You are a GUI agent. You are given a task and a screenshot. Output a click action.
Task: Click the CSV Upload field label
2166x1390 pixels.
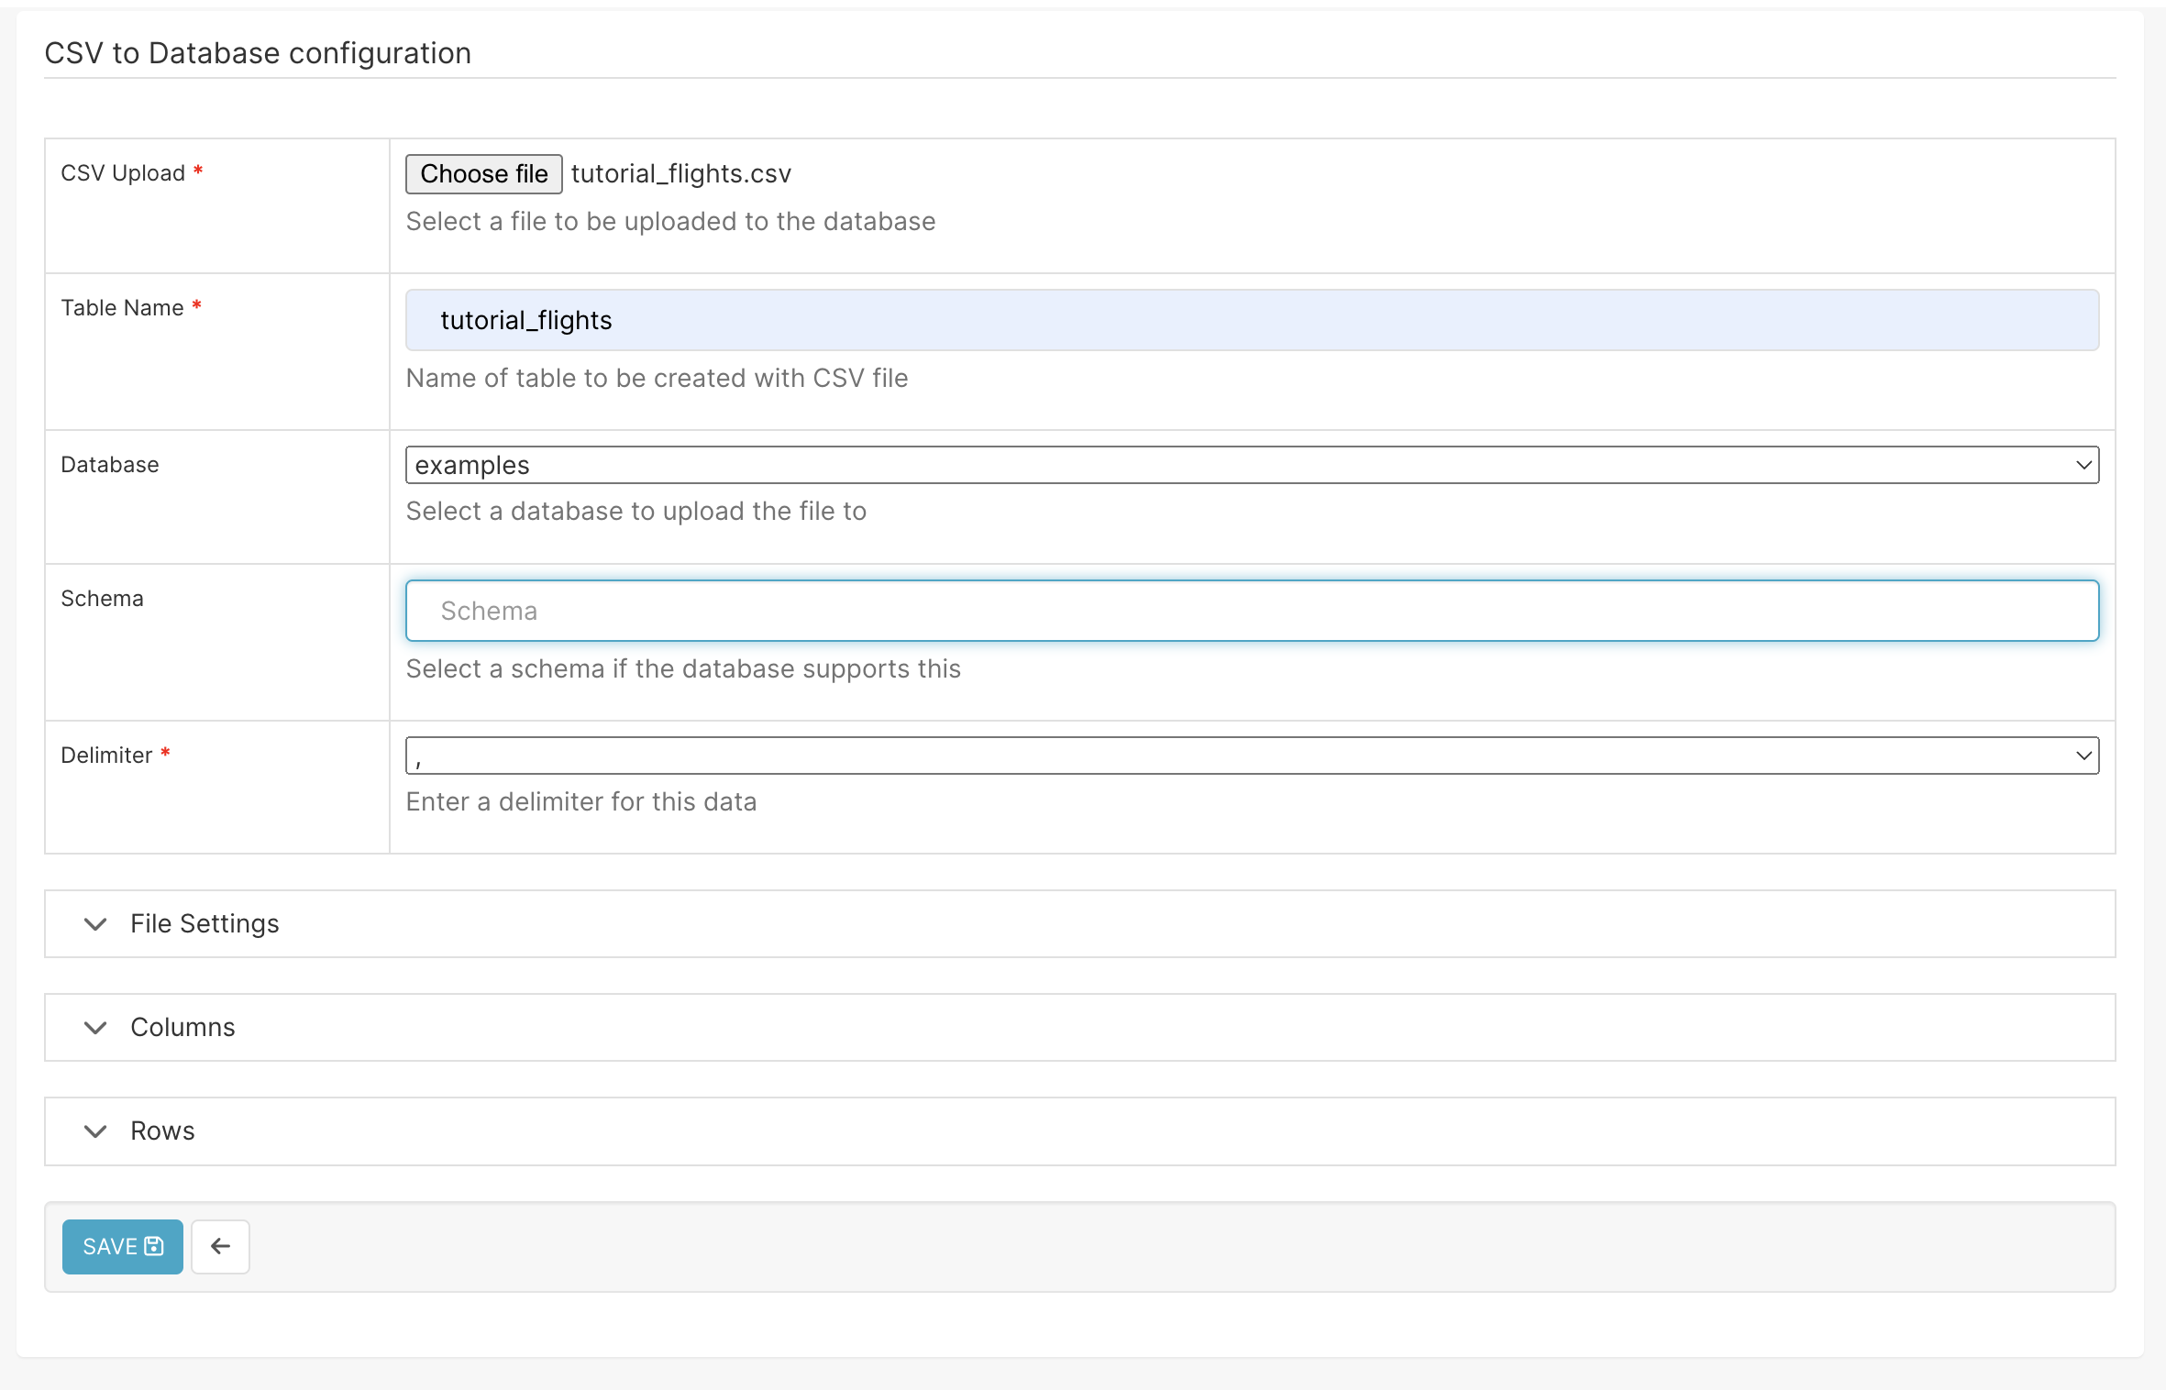click(123, 173)
